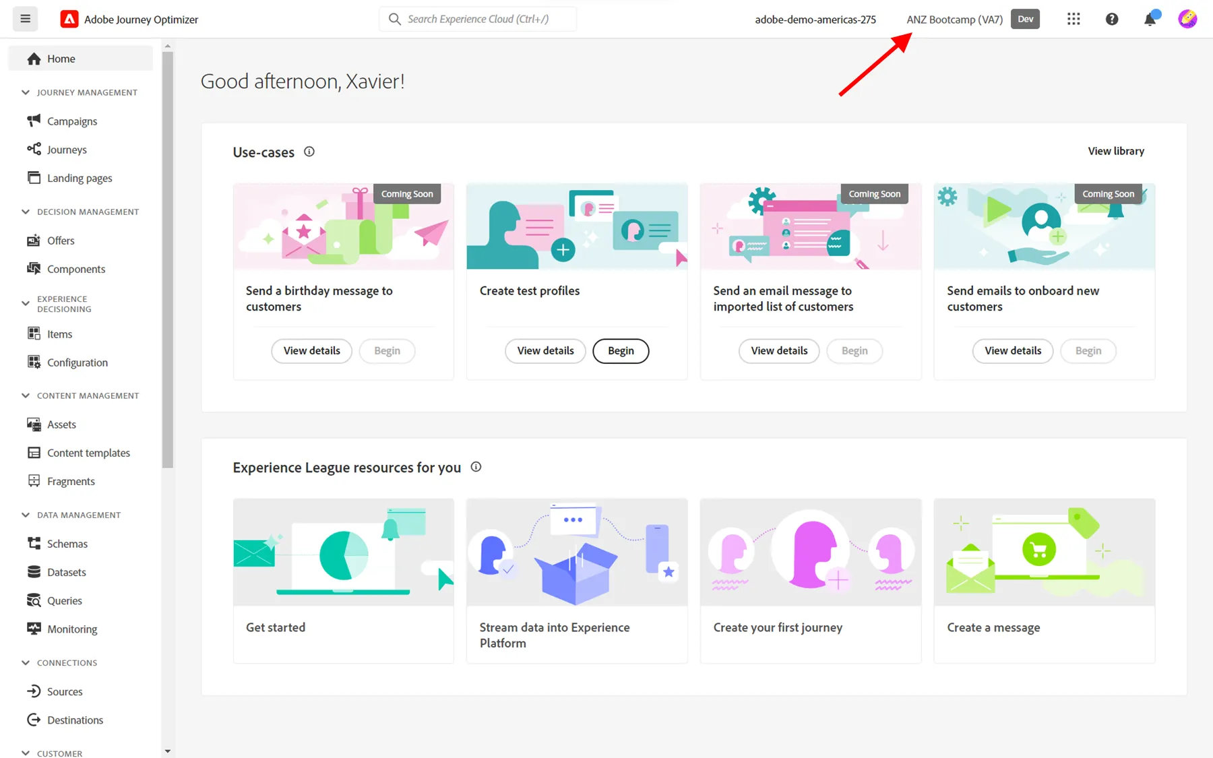Click the Offers icon in the sidebar

pos(34,240)
